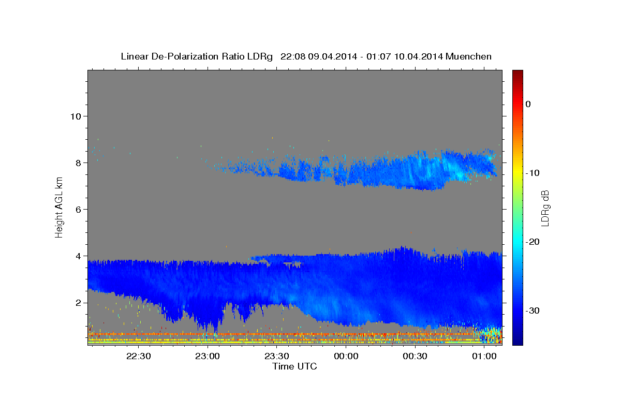The height and width of the screenshot is (414, 621).
Task: Click the 01:00 time tick label
Action: point(484,356)
